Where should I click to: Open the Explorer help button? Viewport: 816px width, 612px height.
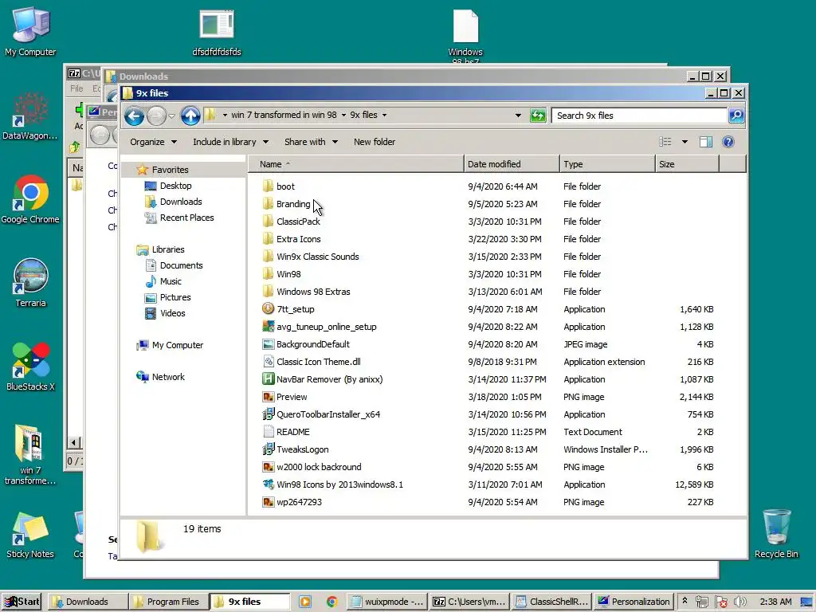(728, 142)
